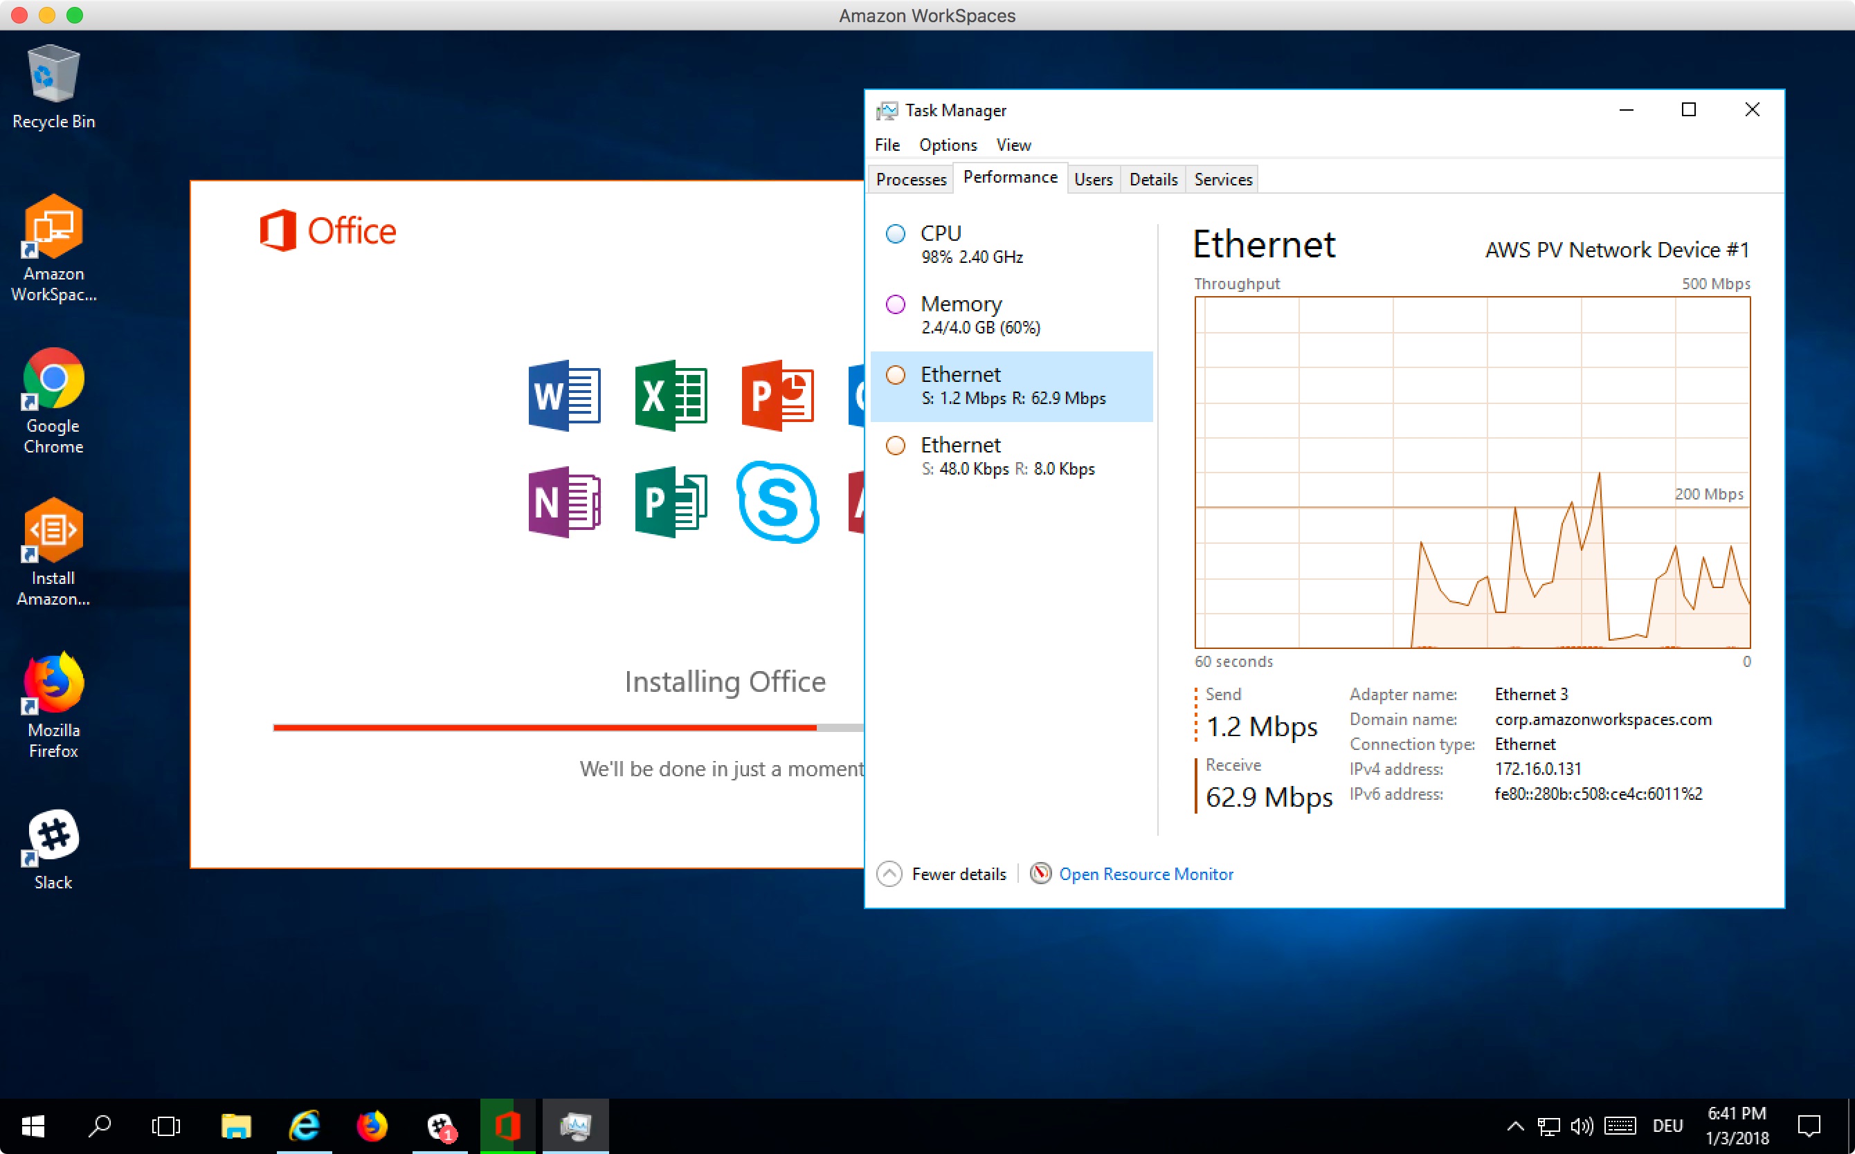Open the Options menu in Task Manager
Image resolution: width=1855 pixels, height=1154 pixels.
[x=948, y=145]
